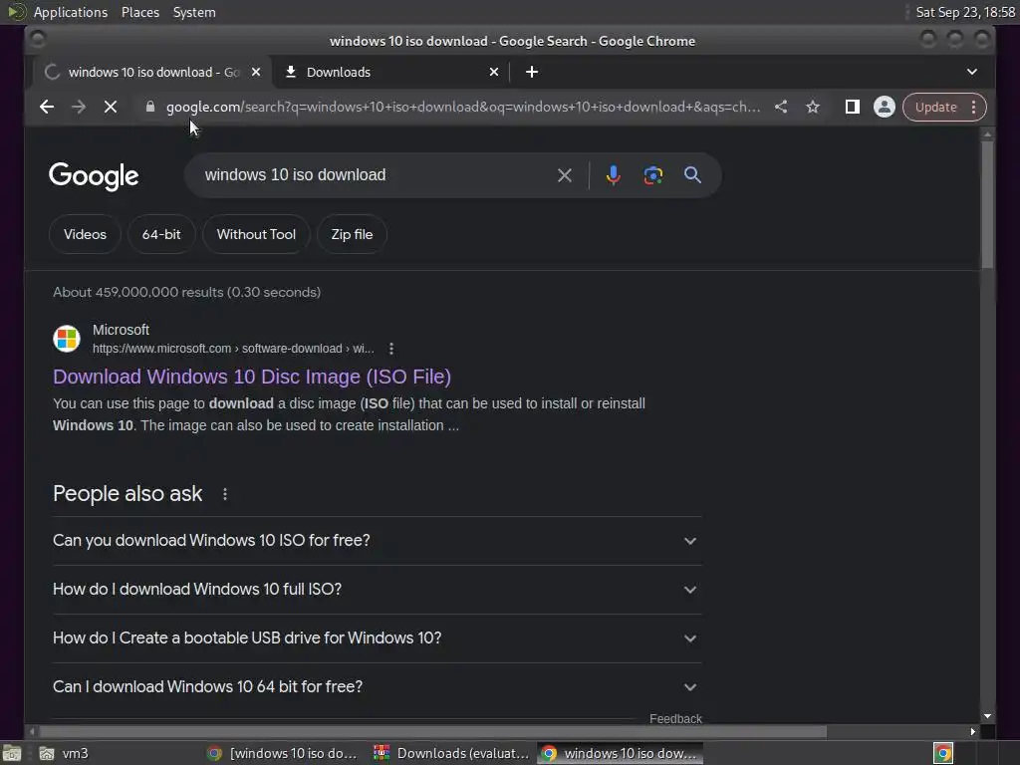View site security lock info
Viewport: 1020px width, 765px height.
pos(150,107)
